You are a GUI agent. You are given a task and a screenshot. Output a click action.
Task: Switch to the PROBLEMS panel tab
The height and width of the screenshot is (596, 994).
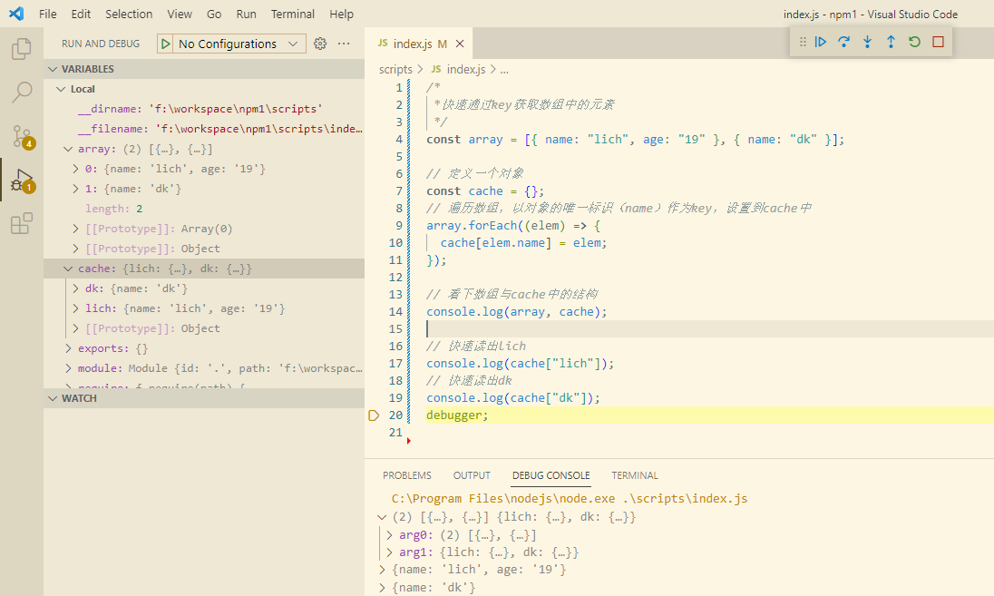(x=406, y=475)
